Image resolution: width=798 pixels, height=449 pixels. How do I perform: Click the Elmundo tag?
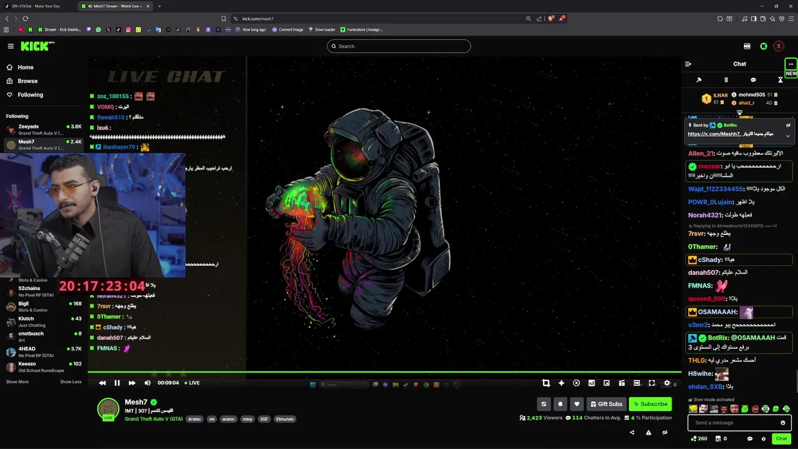[x=285, y=419]
